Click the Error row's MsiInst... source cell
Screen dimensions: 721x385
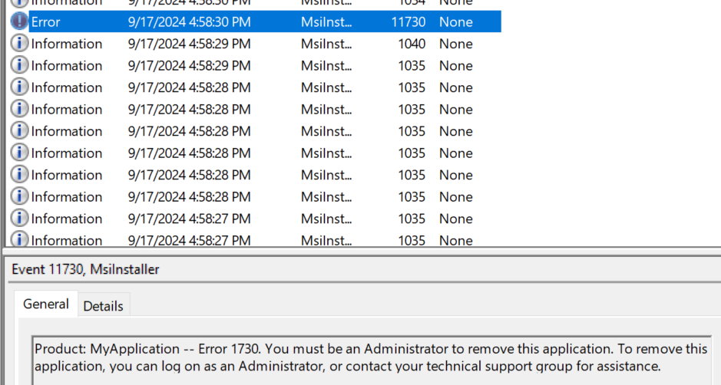tap(327, 21)
